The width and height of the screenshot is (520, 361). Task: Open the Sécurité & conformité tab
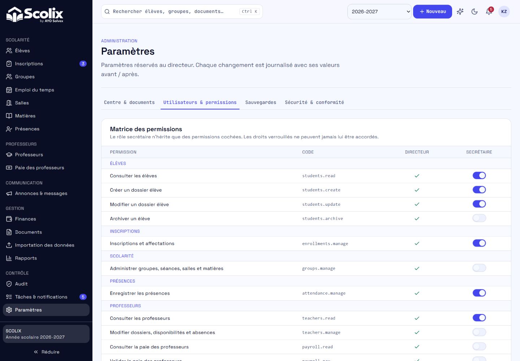tap(315, 103)
